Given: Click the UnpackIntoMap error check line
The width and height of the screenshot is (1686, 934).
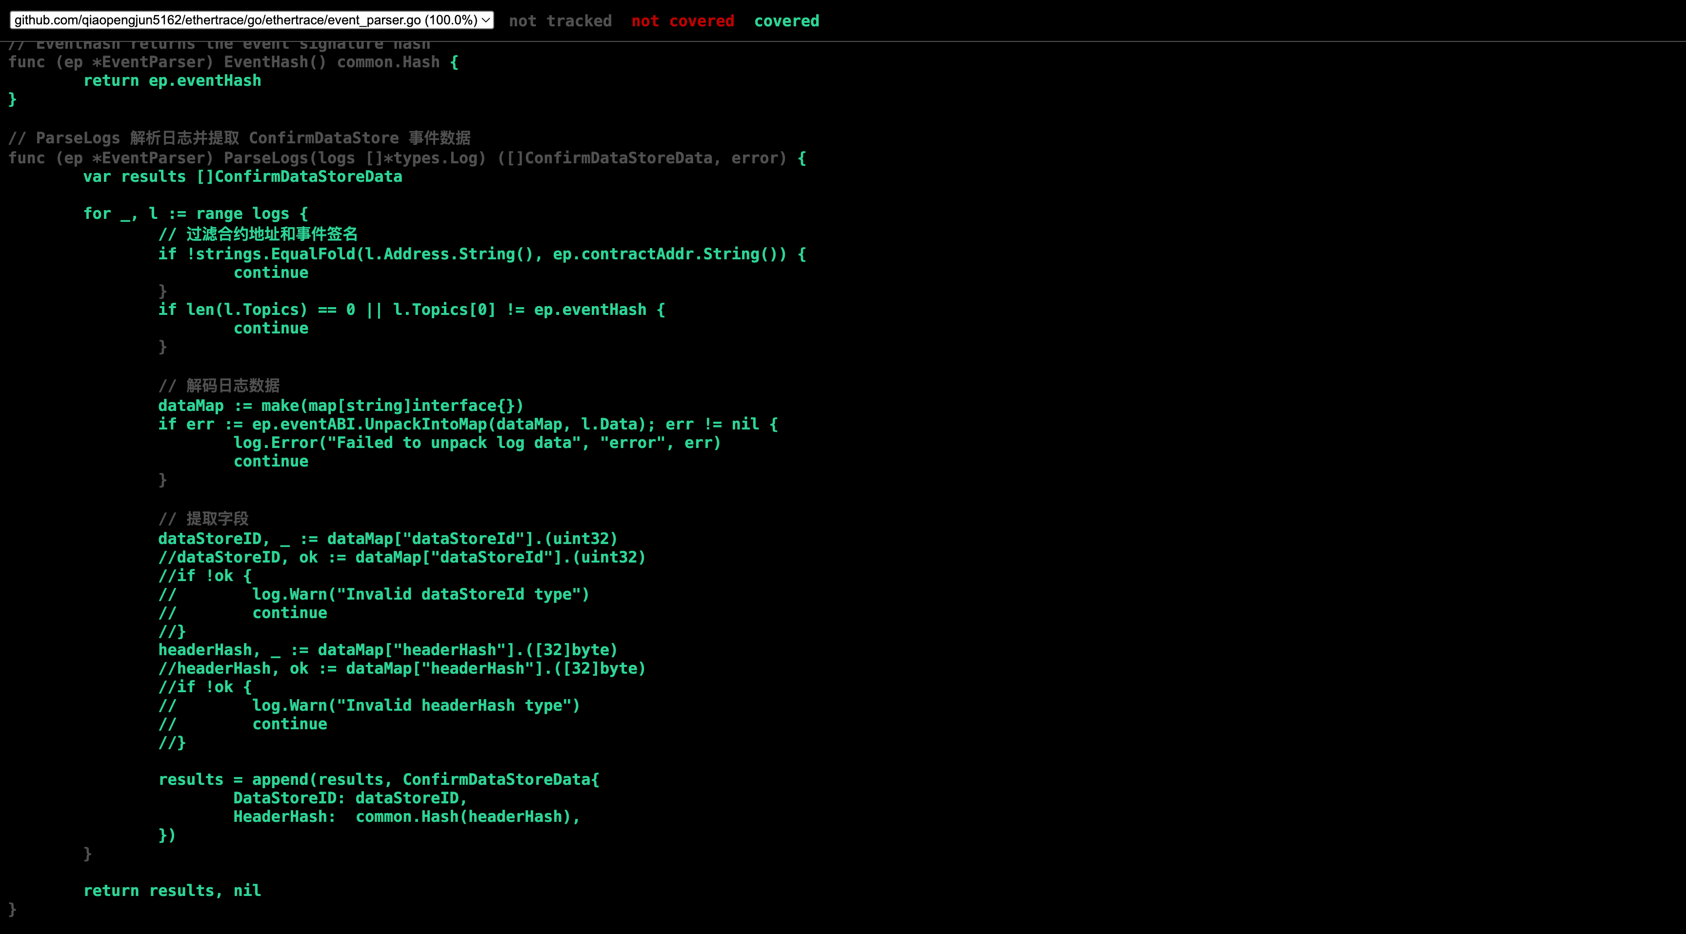Looking at the screenshot, I should 467,424.
